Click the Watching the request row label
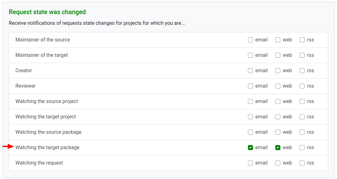 coord(39,163)
